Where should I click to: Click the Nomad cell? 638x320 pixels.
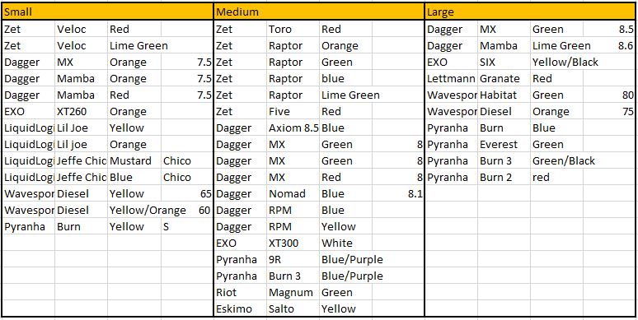click(293, 193)
